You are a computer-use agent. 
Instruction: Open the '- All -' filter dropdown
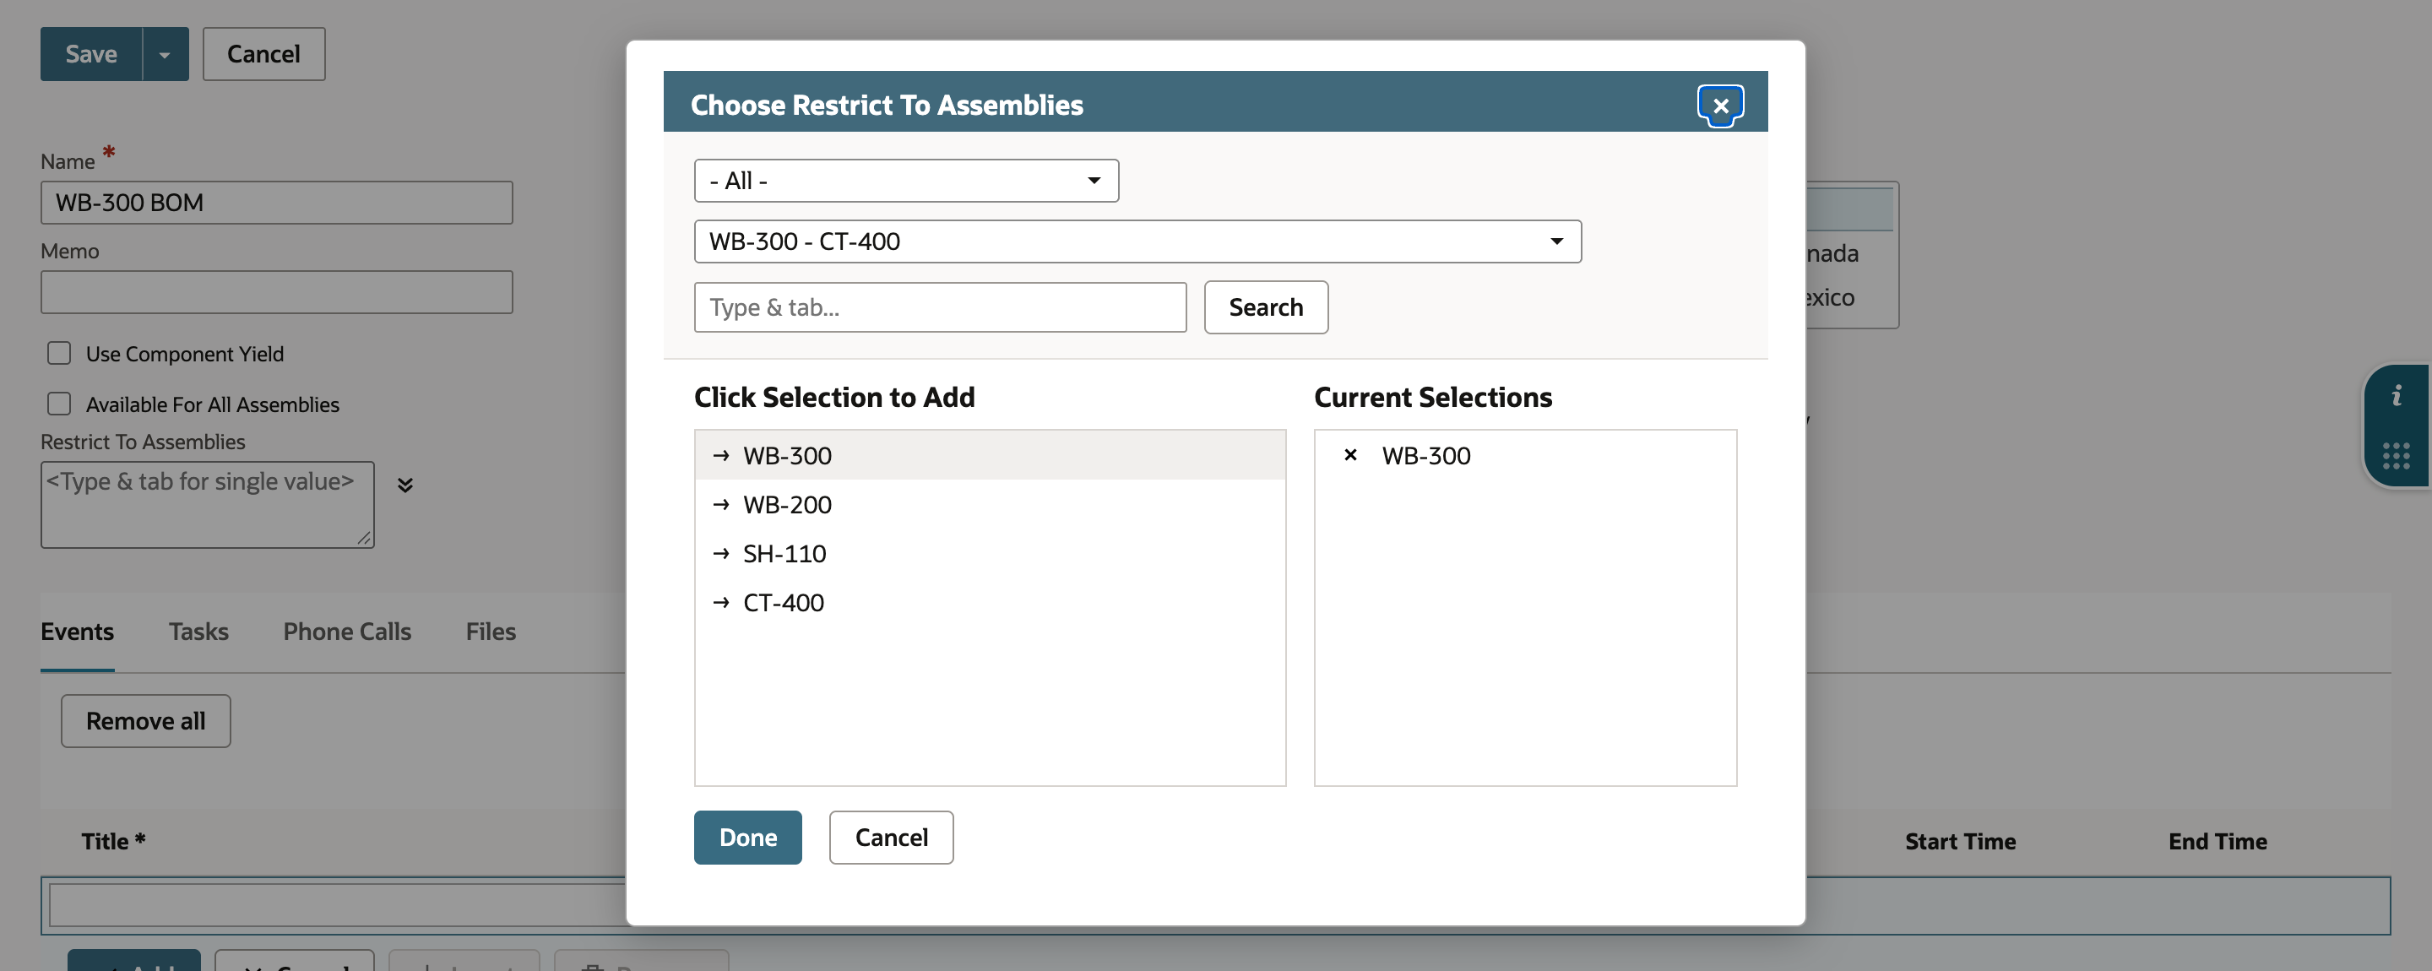[x=906, y=180]
